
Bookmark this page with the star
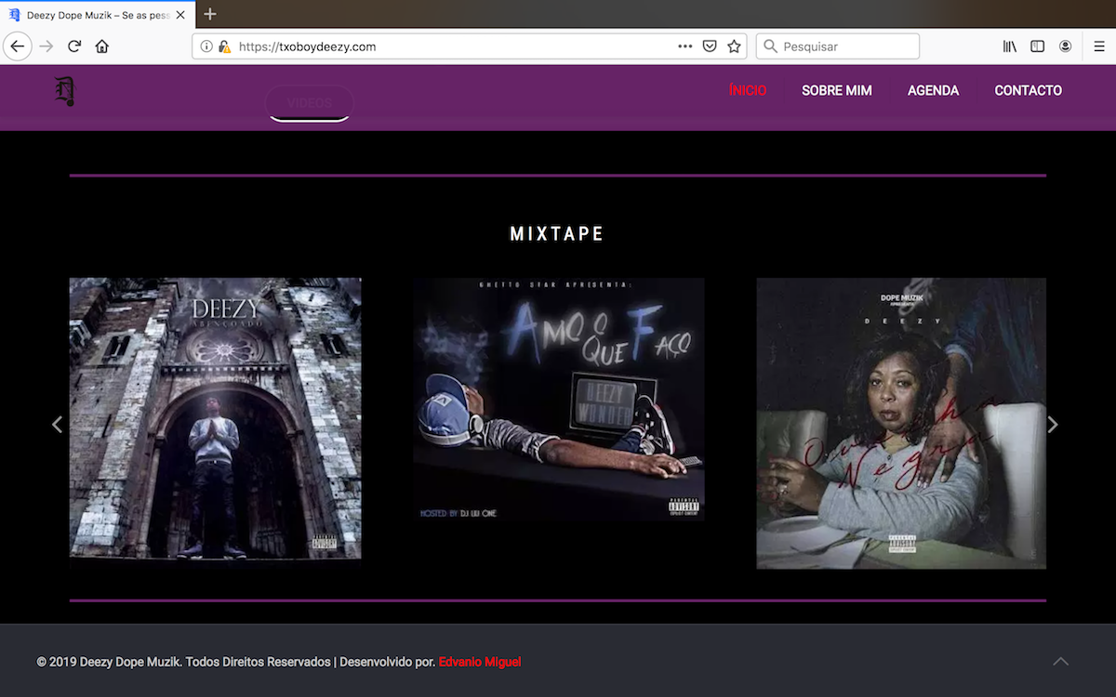point(734,46)
